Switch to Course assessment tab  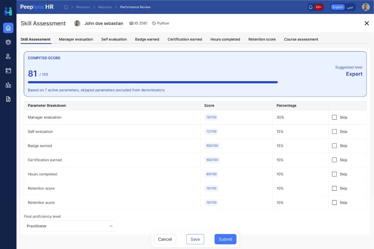tap(301, 39)
